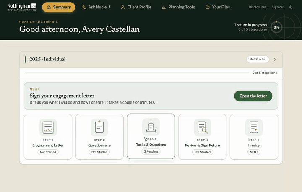
Task: Go to Client Profile
Action: click(136, 7)
